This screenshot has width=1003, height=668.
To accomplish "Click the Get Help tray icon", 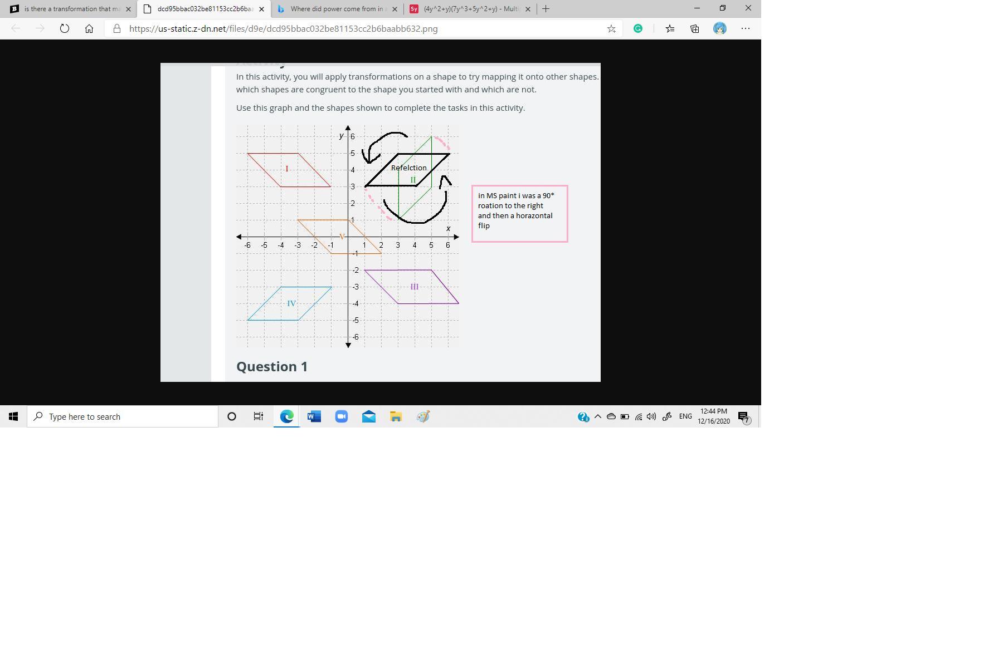I will [583, 416].
